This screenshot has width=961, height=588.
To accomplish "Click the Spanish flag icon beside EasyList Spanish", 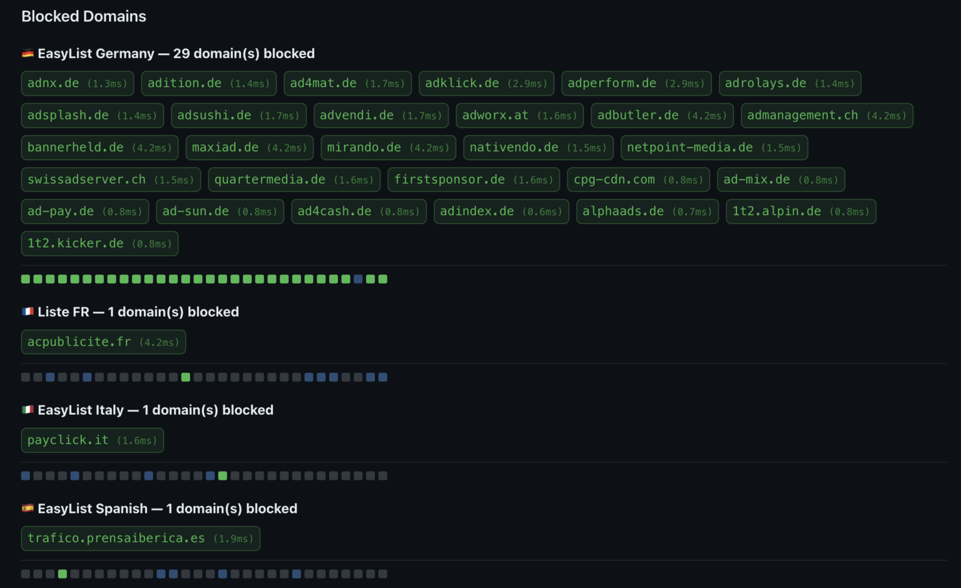I will [28, 508].
